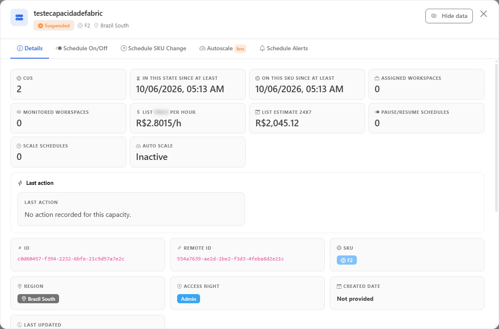Screen dimensions: 499x329
Task: Click the chip icon beside On This SKU
Action: [x=257, y=78]
